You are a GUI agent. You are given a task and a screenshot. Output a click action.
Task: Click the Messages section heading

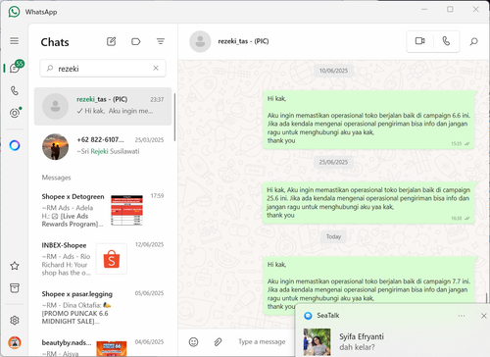point(56,178)
